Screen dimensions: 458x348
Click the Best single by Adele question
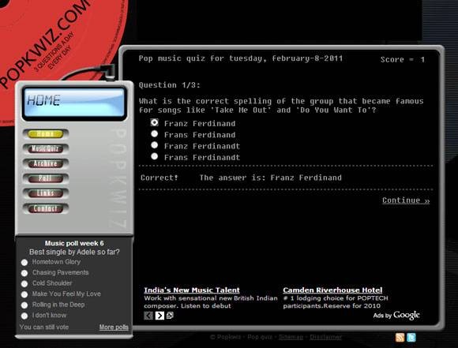74,252
